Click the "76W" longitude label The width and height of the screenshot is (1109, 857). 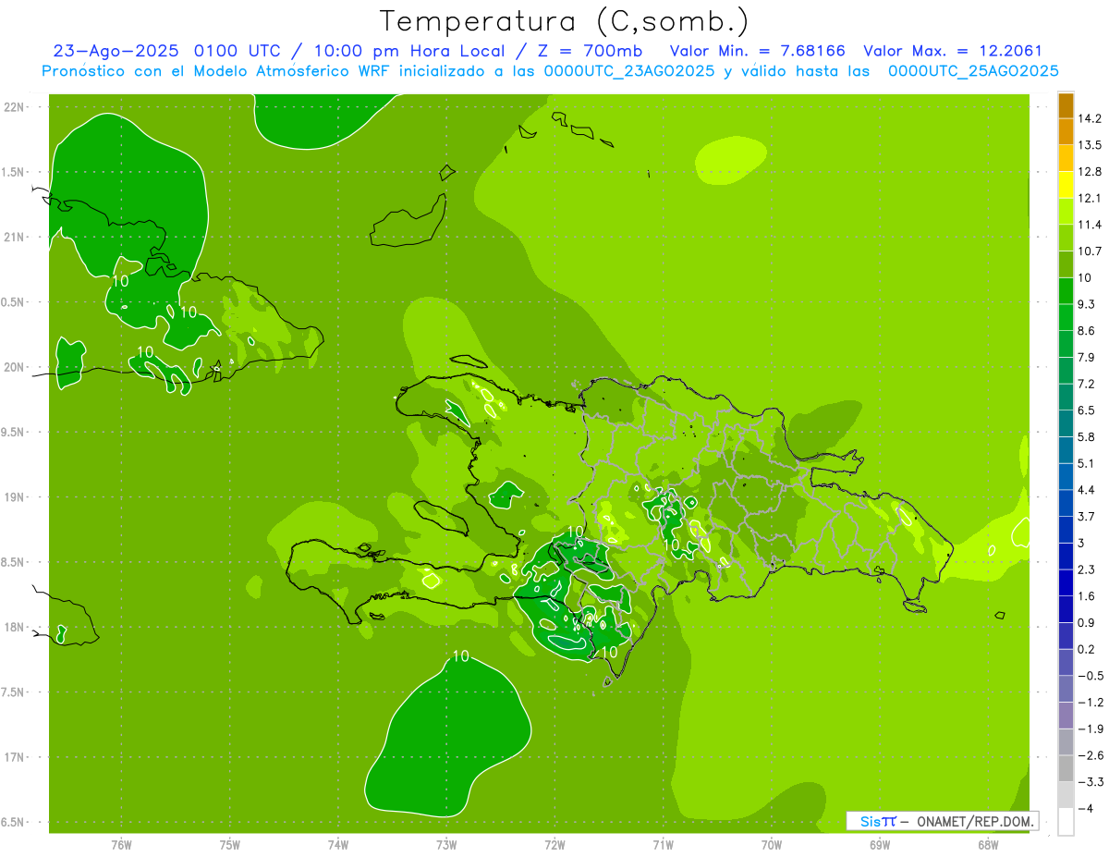point(121,845)
